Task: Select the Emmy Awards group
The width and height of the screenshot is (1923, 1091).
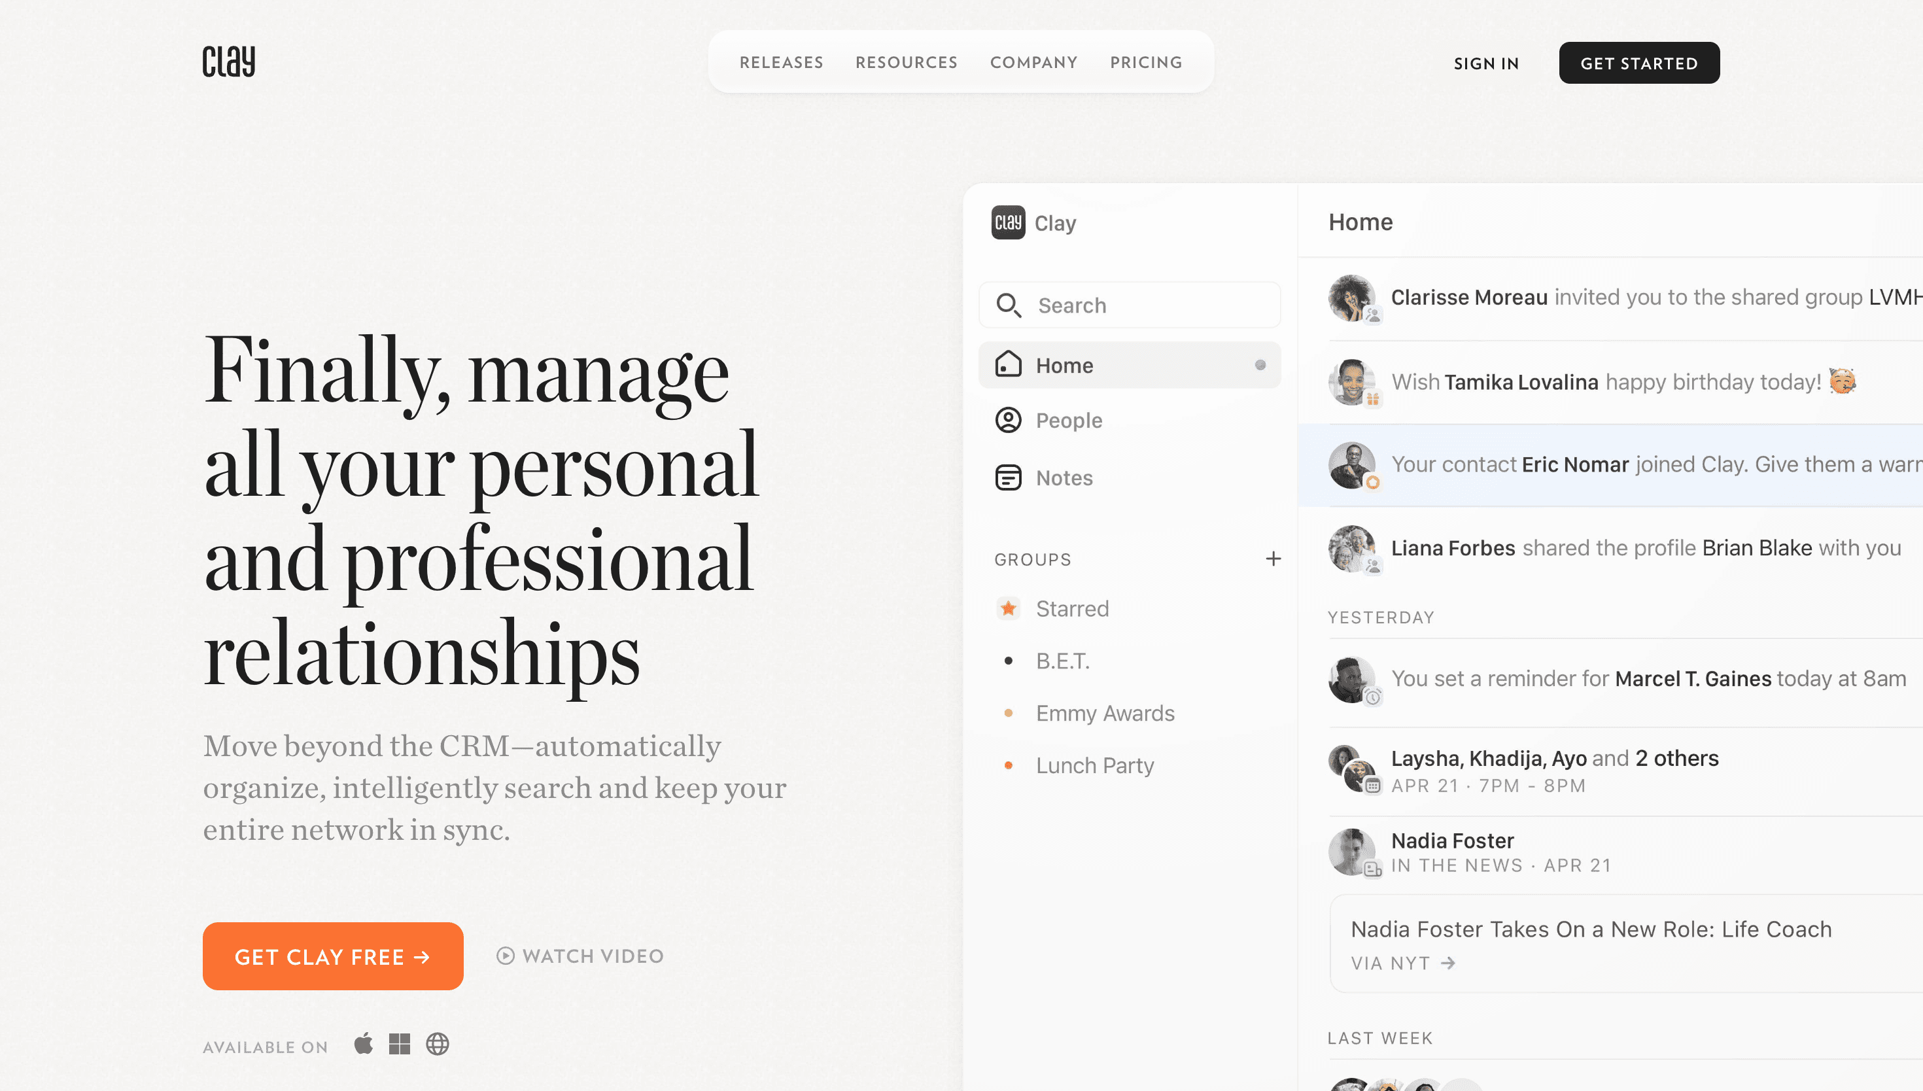Action: point(1105,712)
